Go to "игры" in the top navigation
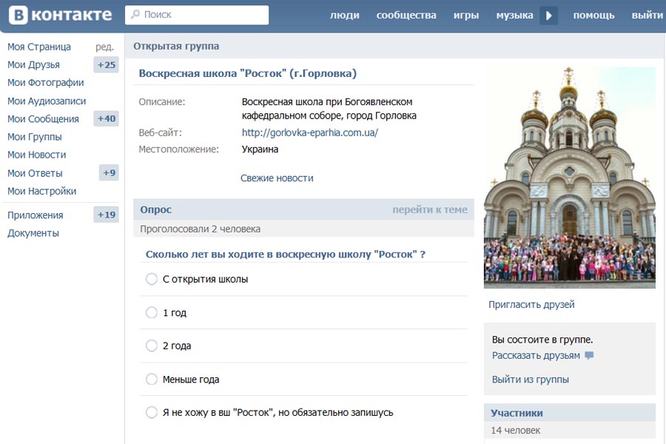 pos(465,16)
